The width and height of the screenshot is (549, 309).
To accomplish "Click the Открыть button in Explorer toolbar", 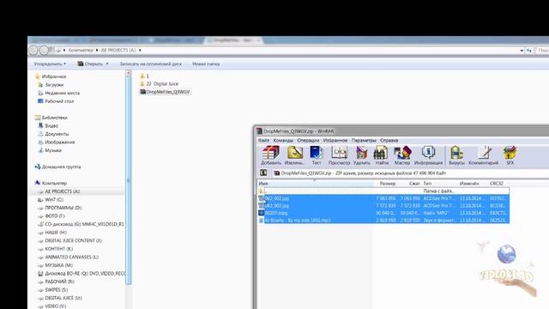I will pyautogui.click(x=90, y=64).
